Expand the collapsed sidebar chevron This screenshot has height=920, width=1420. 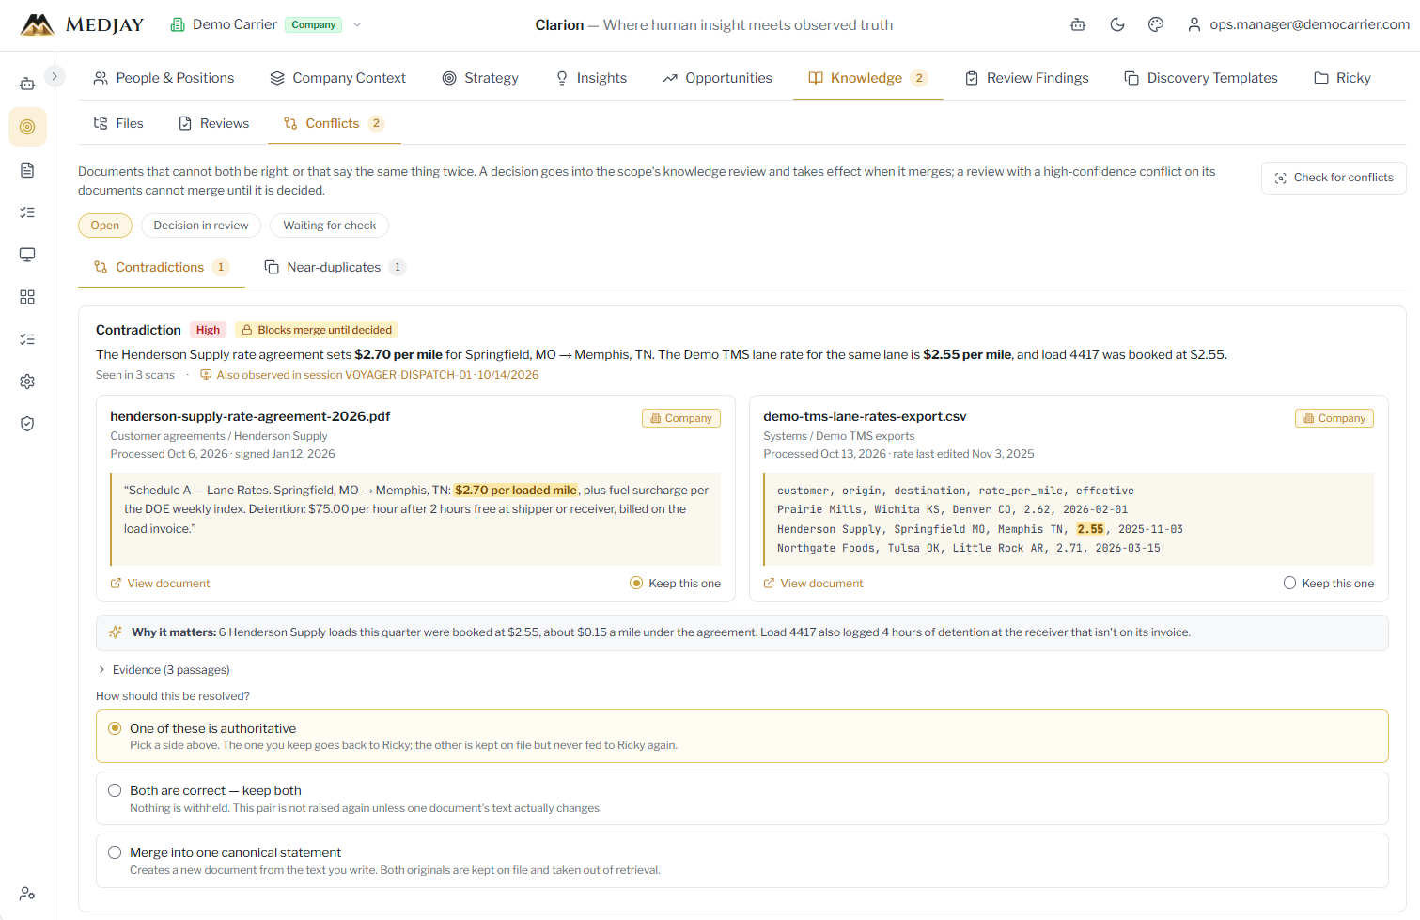pyautogui.click(x=55, y=76)
